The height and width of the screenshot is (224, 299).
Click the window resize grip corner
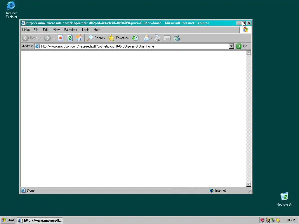tap(250, 191)
